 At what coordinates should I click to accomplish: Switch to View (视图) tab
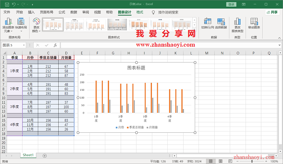tap(97, 12)
